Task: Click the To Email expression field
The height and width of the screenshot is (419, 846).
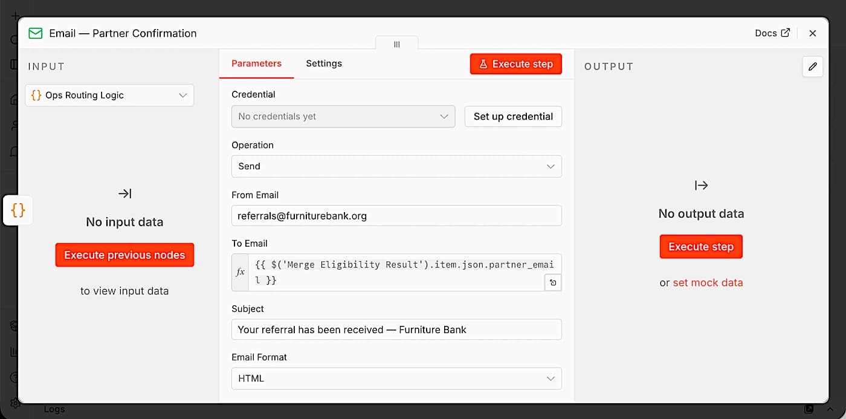Action: pos(396,273)
